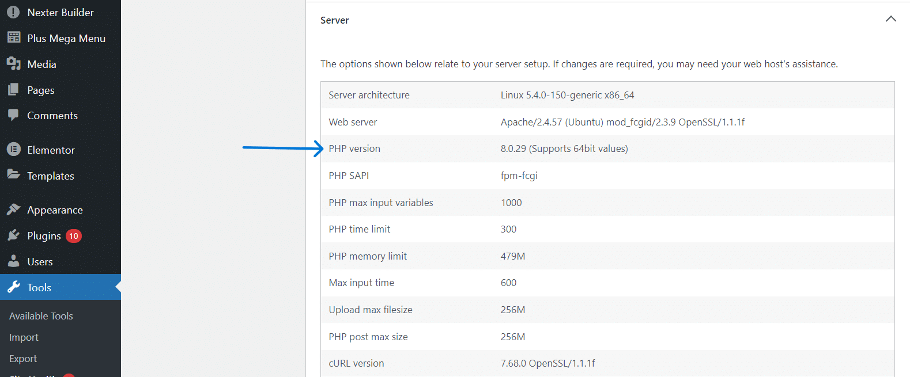Select the value 300
The image size is (910, 377).
click(x=508, y=229)
